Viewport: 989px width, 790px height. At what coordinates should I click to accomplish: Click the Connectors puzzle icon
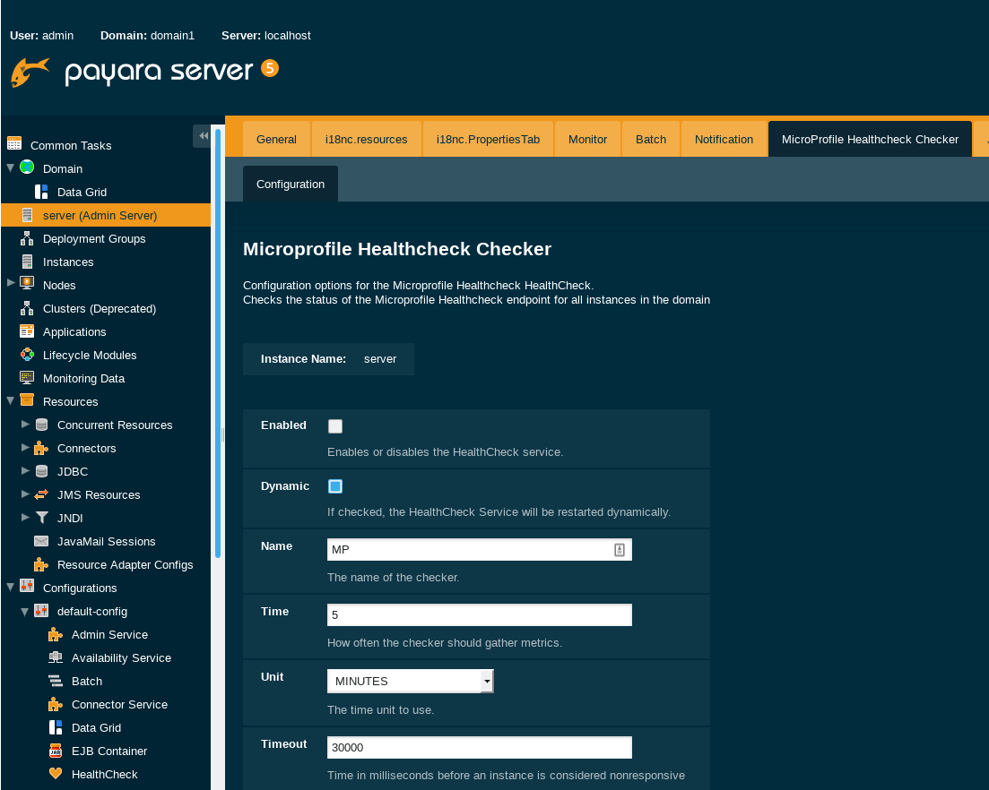point(41,448)
